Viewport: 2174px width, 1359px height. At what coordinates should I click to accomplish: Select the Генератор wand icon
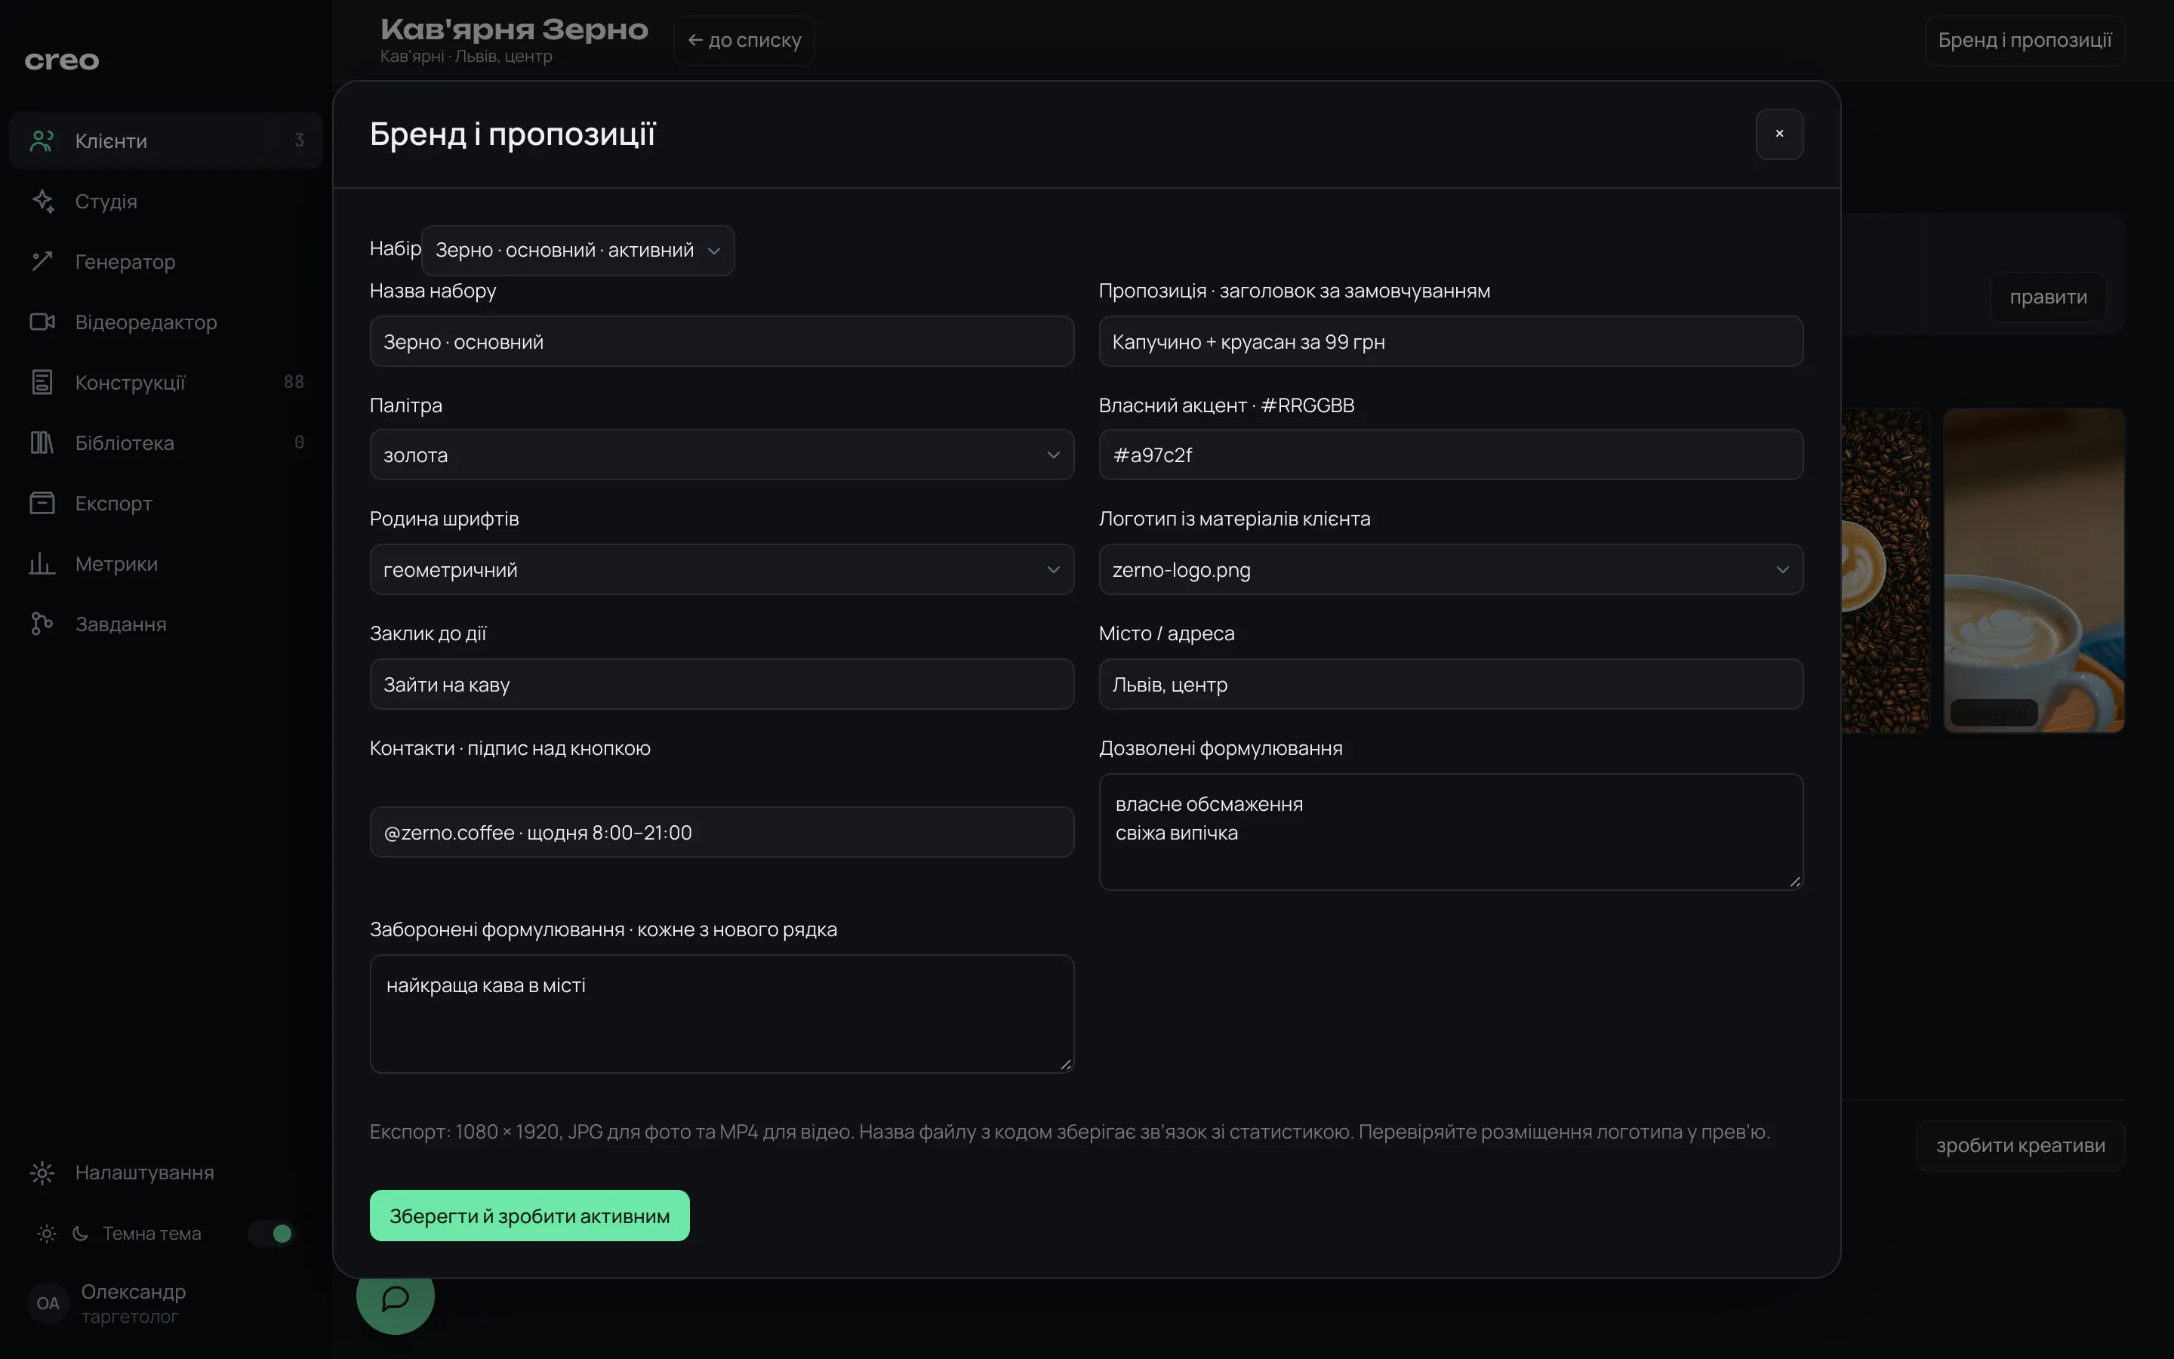pyautogui.click(x=42, y=261)
